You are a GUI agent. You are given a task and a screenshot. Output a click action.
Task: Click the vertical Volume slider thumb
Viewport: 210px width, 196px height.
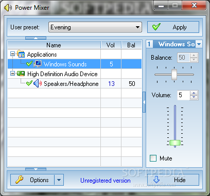(x=175, y=142)
